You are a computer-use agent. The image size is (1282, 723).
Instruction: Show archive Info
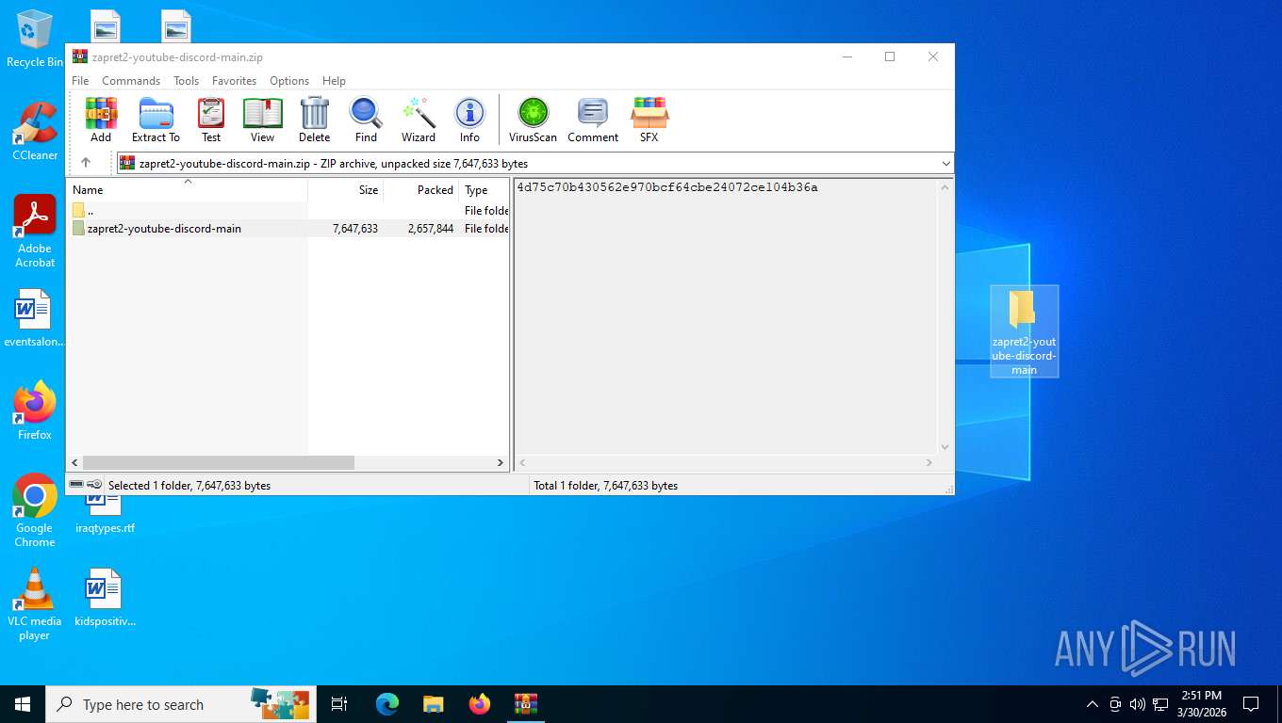[469, 120]
